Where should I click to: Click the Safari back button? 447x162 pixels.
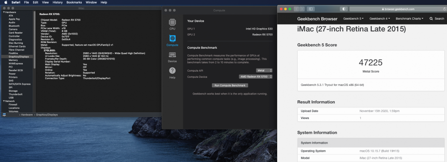296,9
